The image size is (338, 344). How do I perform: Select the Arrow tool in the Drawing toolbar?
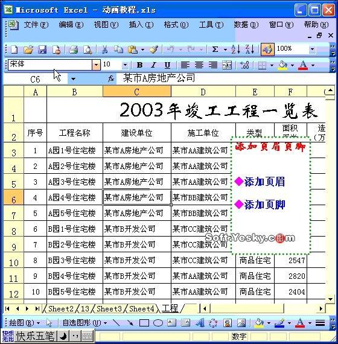(130, 323)
